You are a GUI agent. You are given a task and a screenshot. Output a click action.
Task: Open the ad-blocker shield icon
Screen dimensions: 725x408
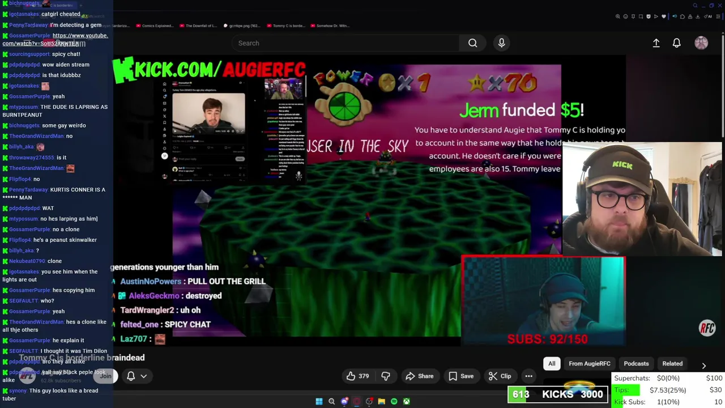[x=649, y=16]
